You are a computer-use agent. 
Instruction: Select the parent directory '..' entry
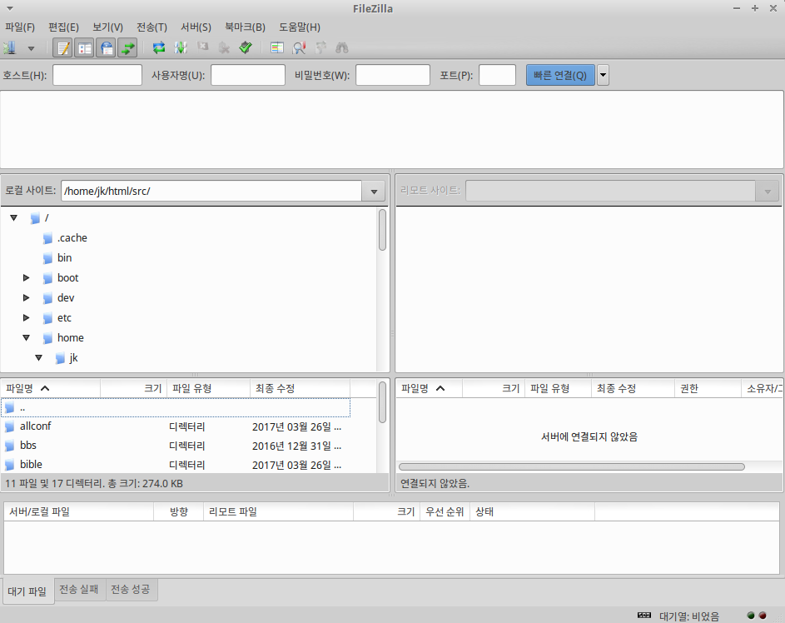175,407
